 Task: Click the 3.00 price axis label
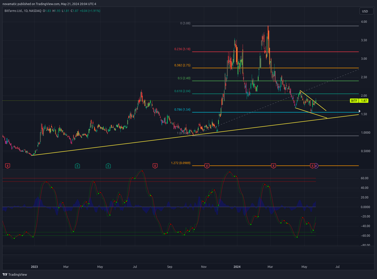(364, 59)
